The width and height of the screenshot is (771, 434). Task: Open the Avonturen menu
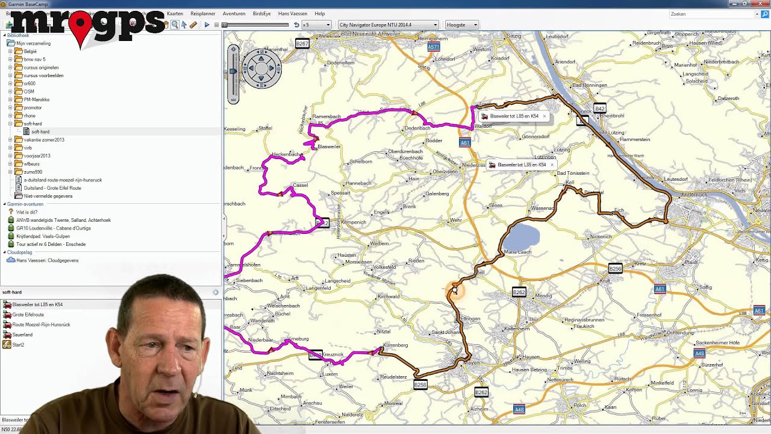coord(234,13)
